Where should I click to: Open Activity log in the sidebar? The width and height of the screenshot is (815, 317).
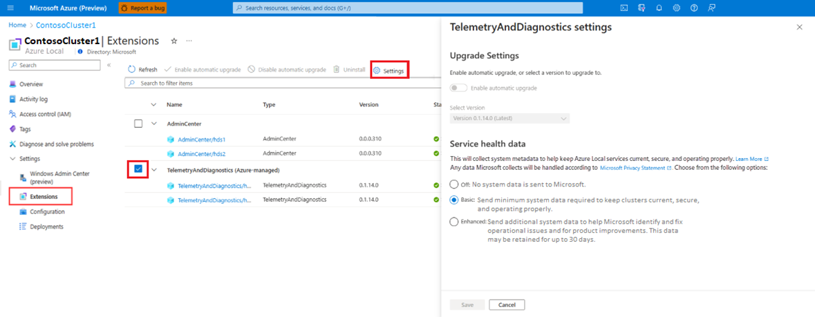[x=33, y=99]
